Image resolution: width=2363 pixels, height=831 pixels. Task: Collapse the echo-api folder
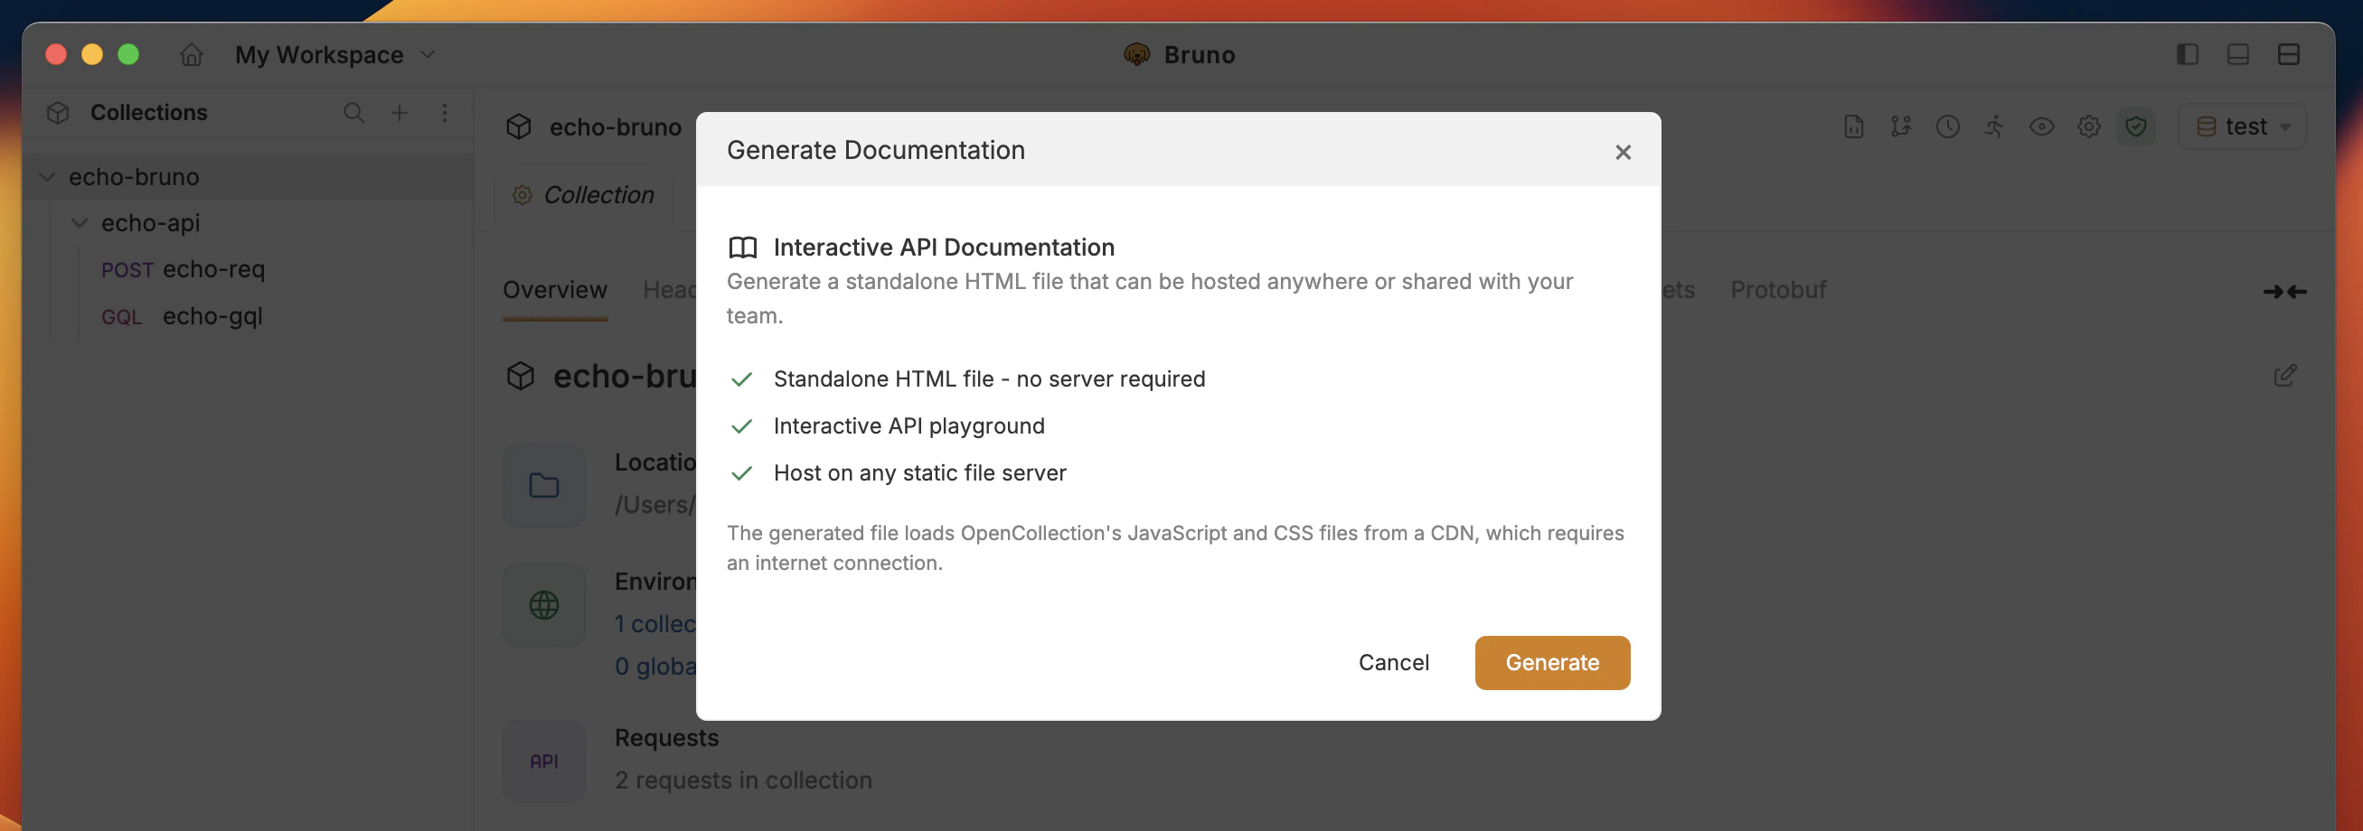79,222
